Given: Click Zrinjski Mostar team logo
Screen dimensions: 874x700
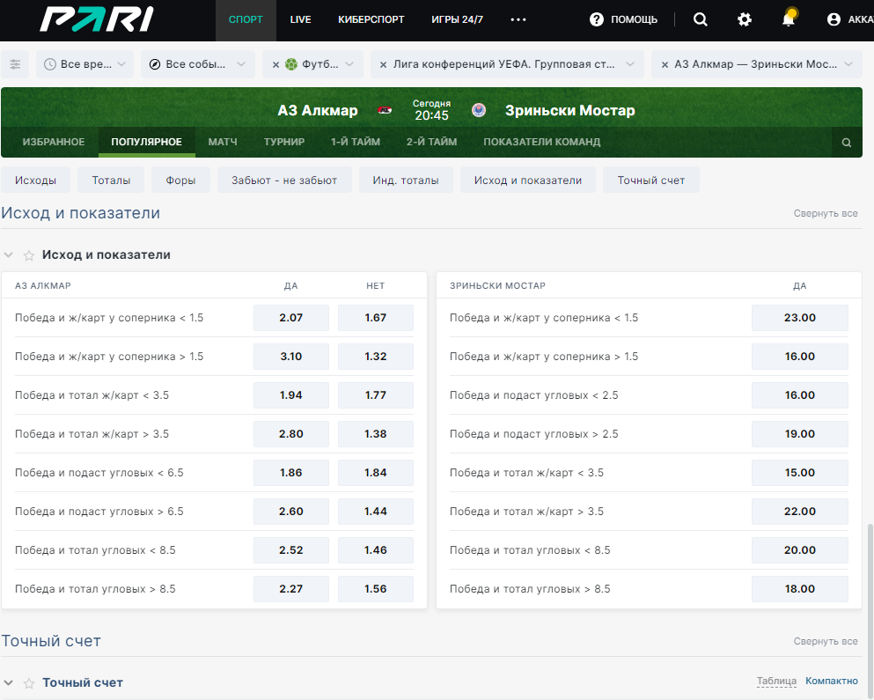Looking at the screenshot, I should point(478,110).
